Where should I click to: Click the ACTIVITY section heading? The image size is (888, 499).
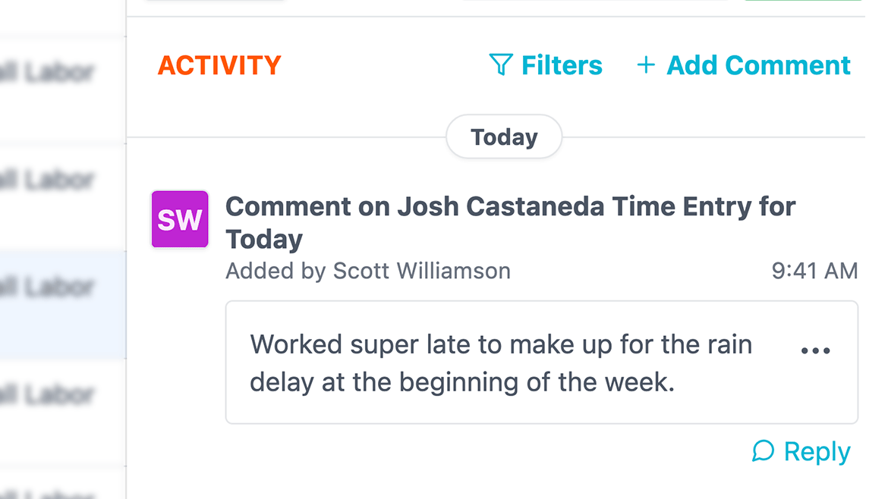(219, 66)
